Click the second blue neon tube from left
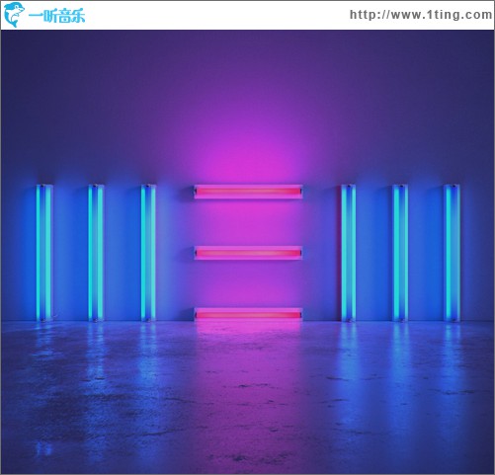 96,253
